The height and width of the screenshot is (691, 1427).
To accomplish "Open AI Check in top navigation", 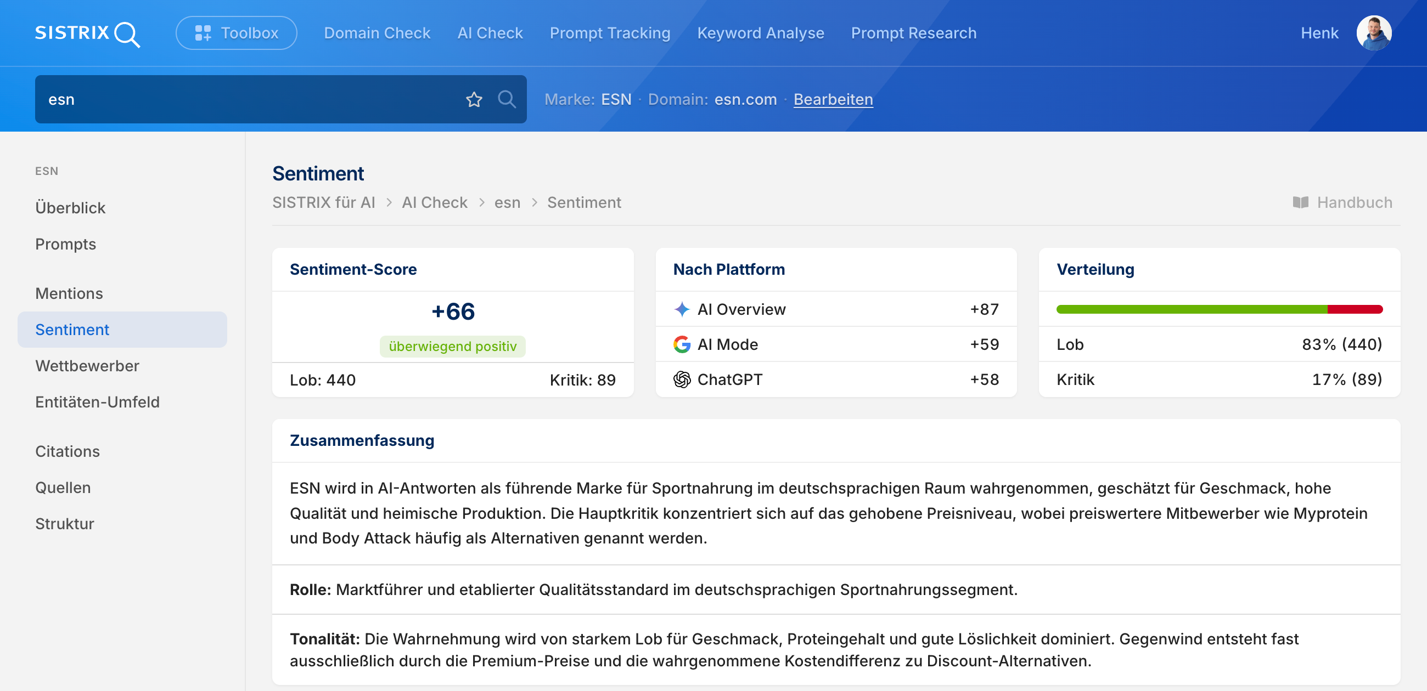I will pos(490,33).
